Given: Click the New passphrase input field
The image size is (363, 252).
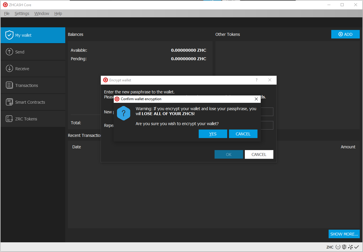Looking at the screenshot, I should 267,112.
